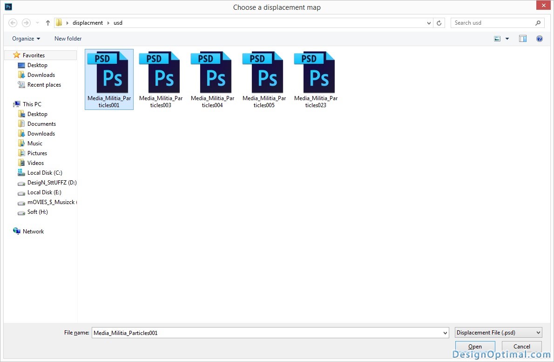Click the Cancel button
The width and height of the screenshot is (554, 362).
click(x=522, y=347)
